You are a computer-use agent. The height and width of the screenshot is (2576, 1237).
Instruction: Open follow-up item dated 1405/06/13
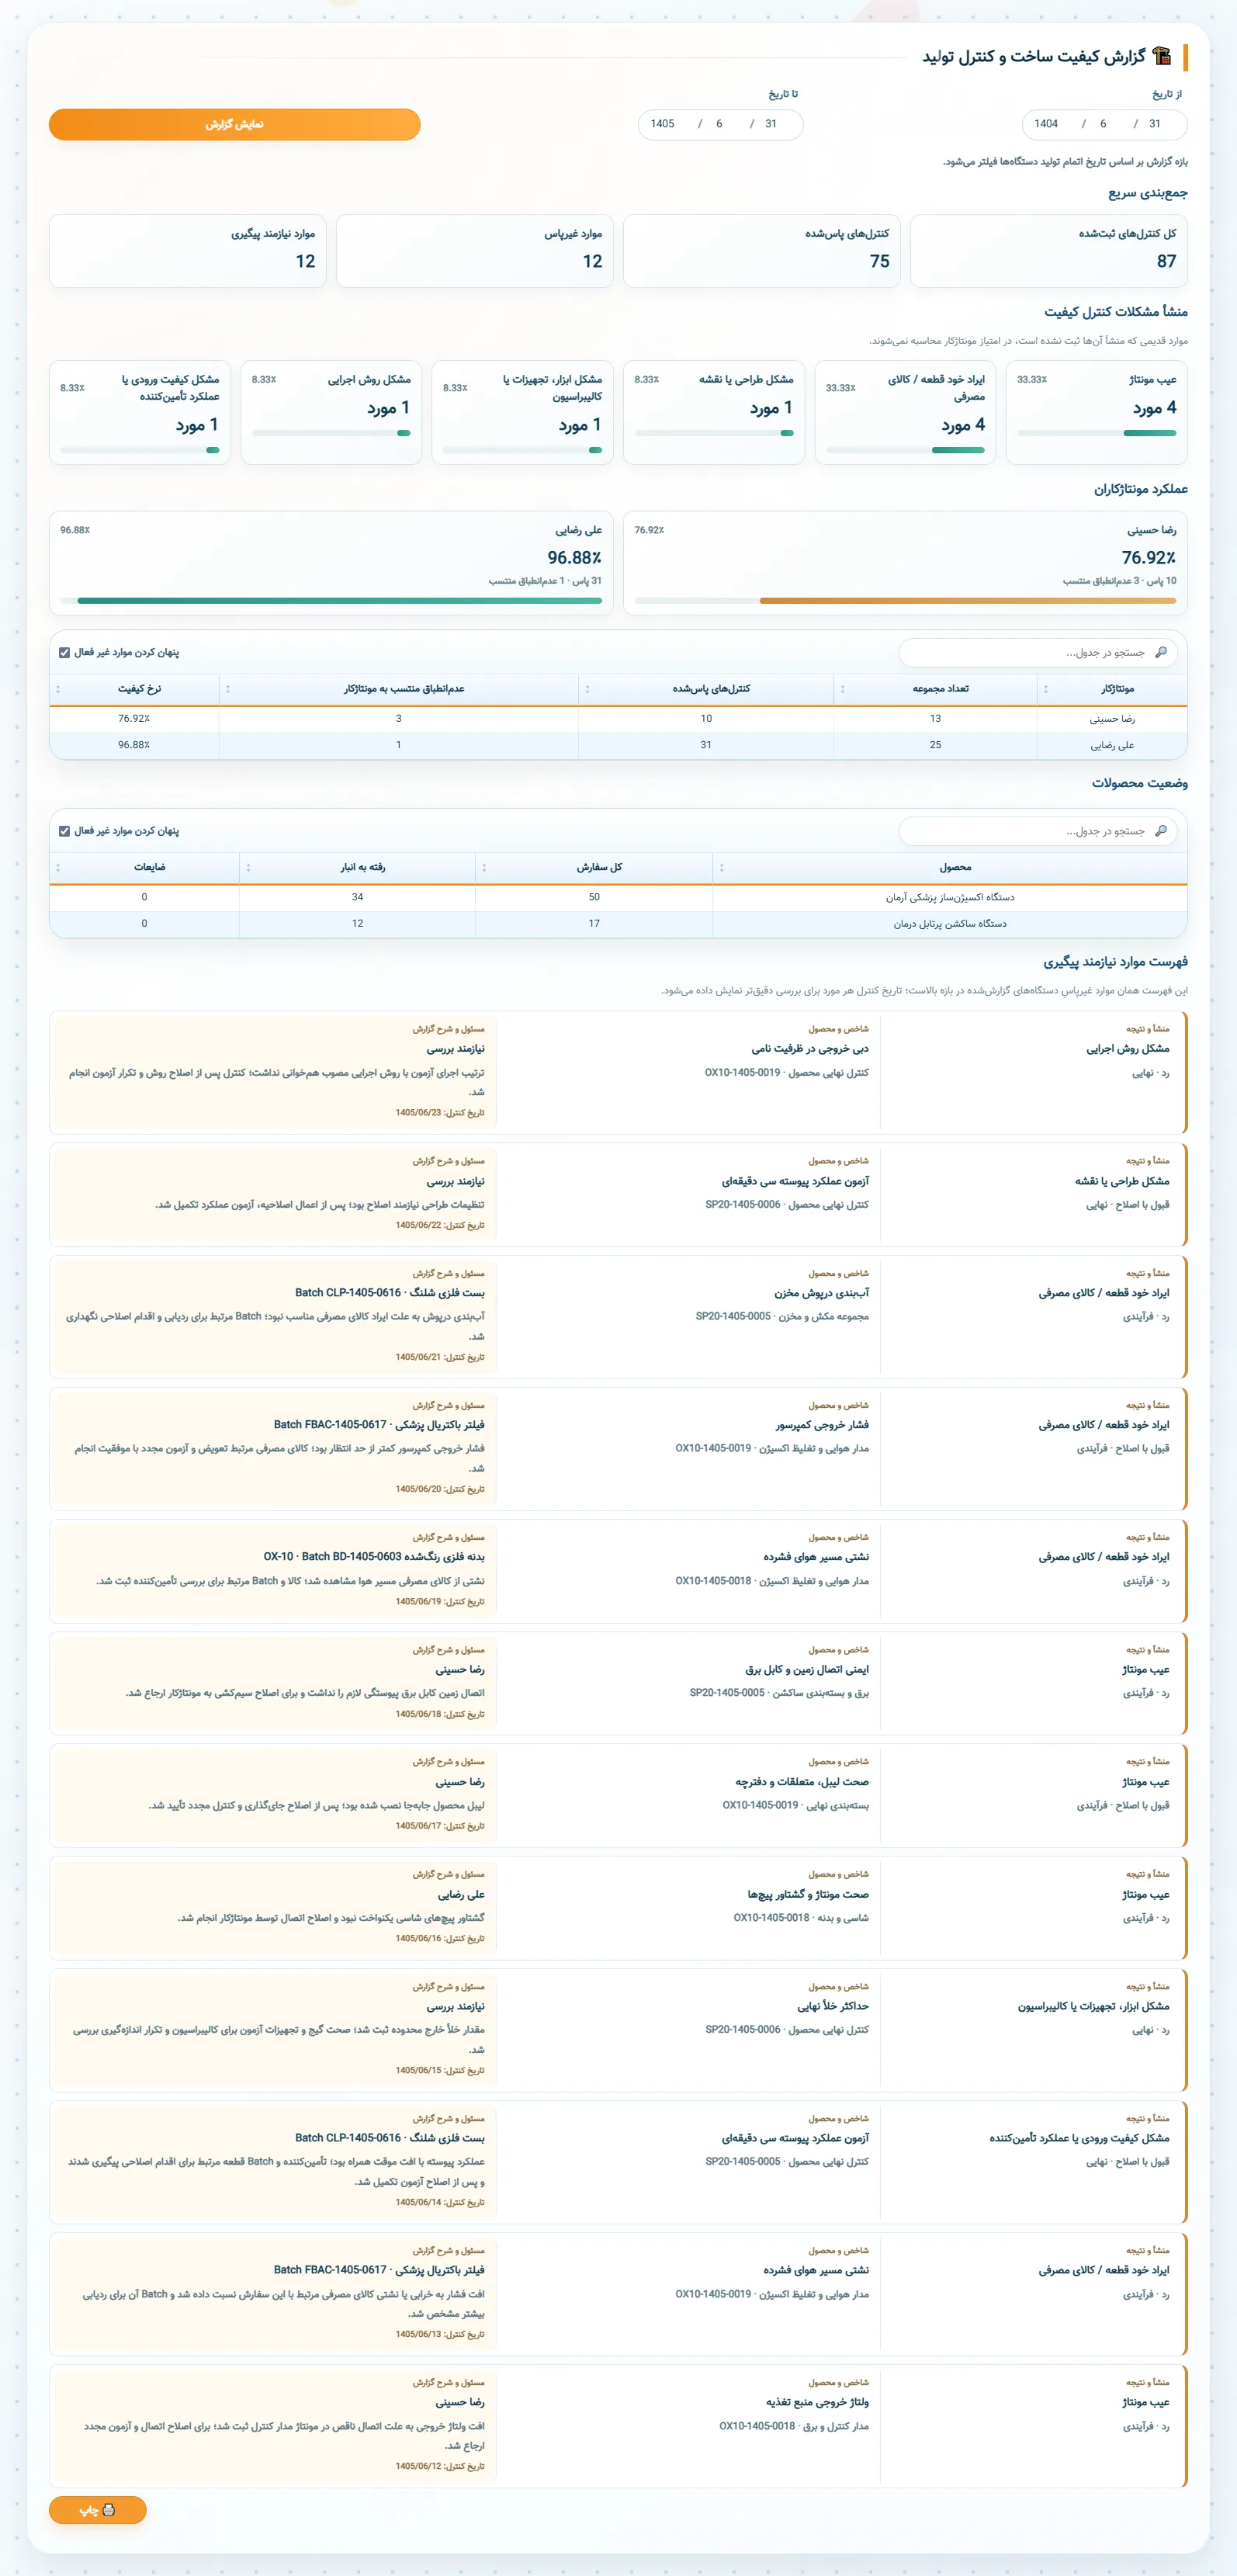pos(618,2294)
